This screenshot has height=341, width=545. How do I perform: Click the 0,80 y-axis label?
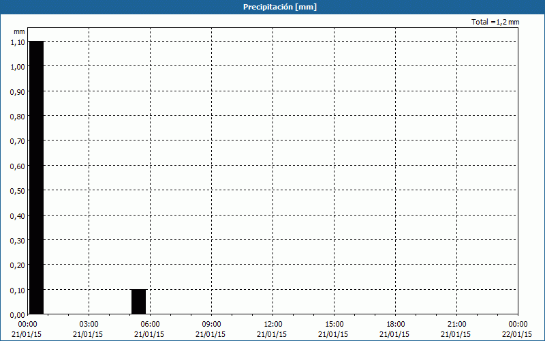tap(18, 117)
